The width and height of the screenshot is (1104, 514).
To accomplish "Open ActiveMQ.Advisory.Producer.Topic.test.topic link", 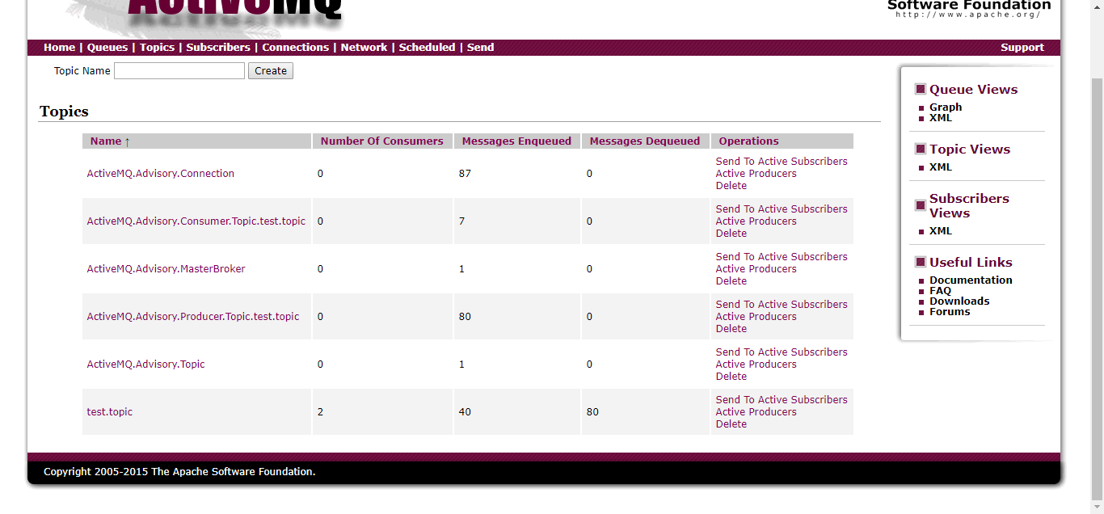I will 193,317.
